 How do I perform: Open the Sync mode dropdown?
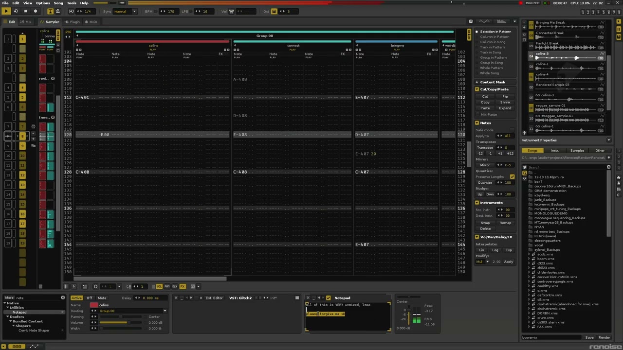coord(124,11)
